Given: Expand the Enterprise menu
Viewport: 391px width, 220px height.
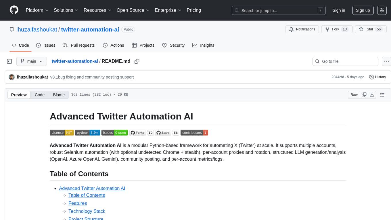Looking at the screenshot, I should (x=168, y=10).
